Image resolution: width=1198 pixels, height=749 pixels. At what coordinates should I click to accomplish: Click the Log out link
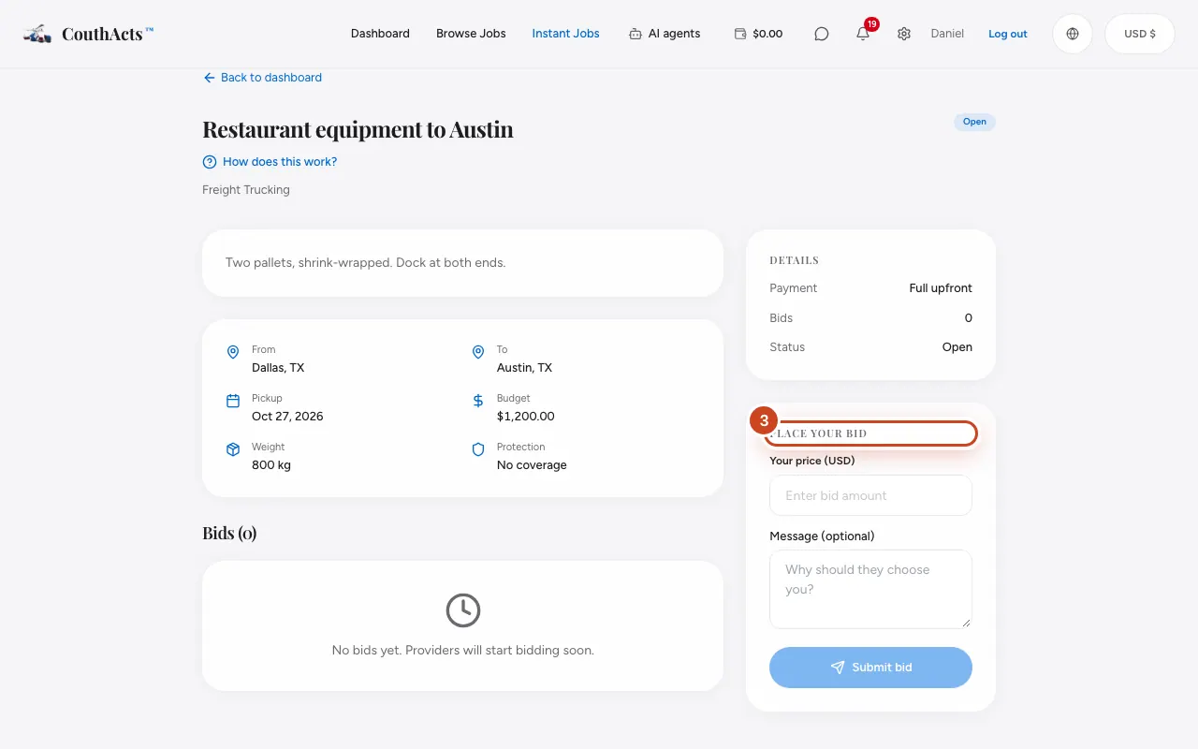click(1008, 34)
